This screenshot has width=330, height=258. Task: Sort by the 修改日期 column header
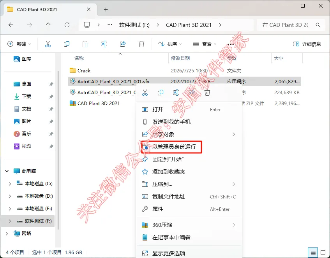[x=180, y=58]
